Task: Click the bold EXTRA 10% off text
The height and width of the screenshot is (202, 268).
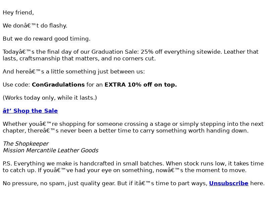Action: pyautogui.click(x=140, y=85)
